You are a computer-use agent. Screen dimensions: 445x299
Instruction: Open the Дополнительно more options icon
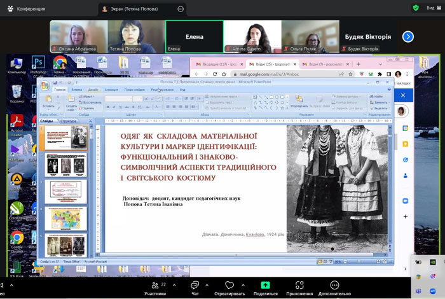[334, 286]
